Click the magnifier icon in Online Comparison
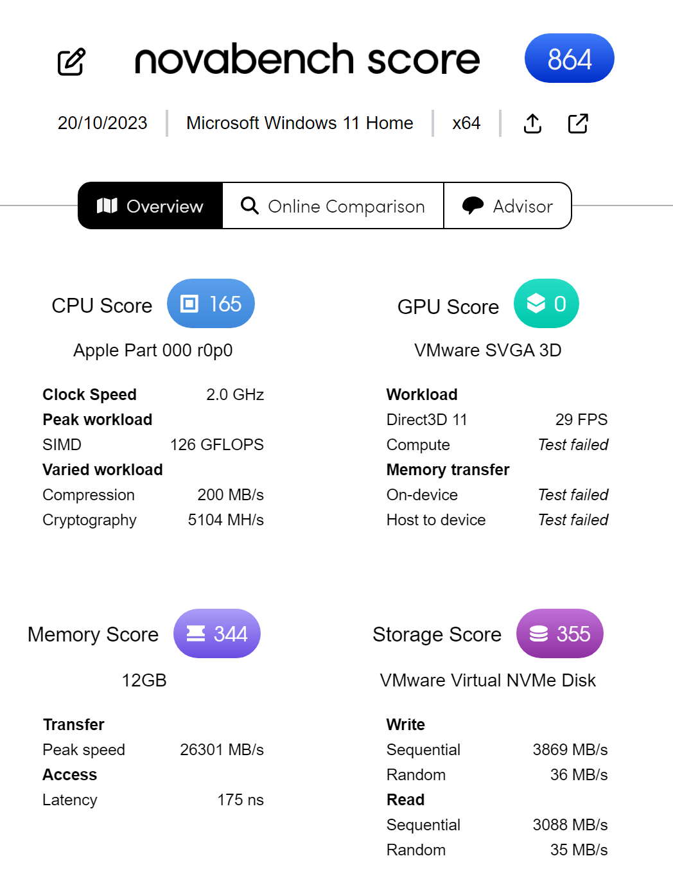The width and height of the screenshot is (673, 881). coord(250,205)
